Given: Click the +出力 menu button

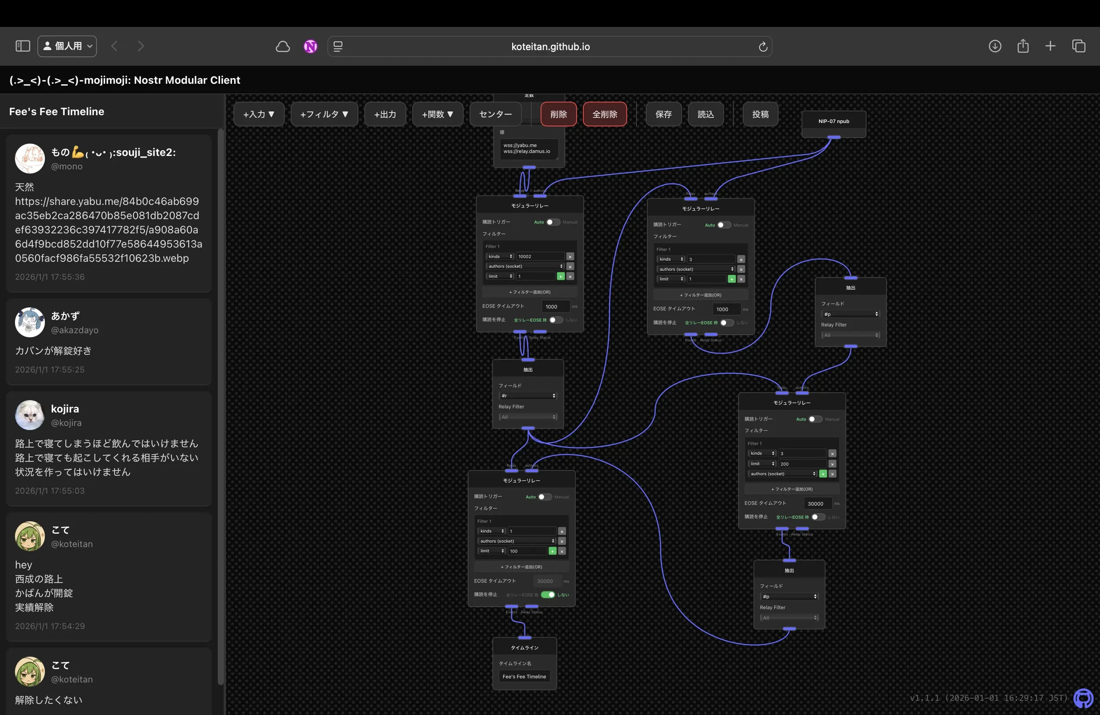Looking at the screenshot, I should click(x=385, y=114).
